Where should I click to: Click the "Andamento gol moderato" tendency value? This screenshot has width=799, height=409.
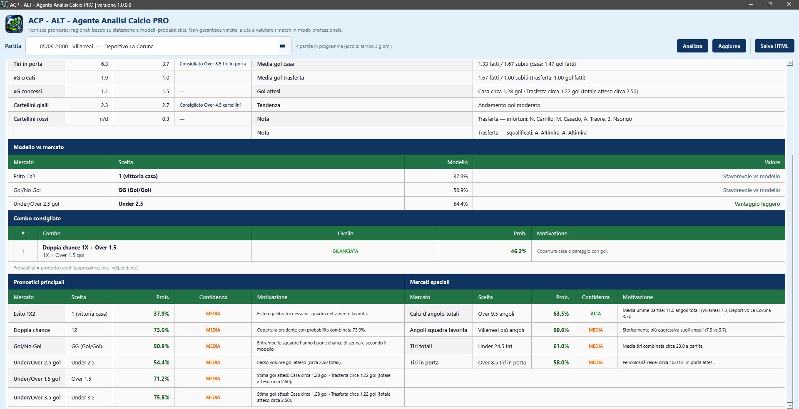click(x=509, y=105)
